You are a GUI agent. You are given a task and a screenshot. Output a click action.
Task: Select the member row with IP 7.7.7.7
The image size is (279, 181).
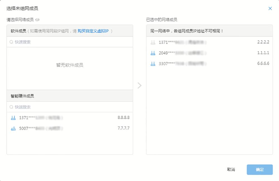[x=69, y=128]
